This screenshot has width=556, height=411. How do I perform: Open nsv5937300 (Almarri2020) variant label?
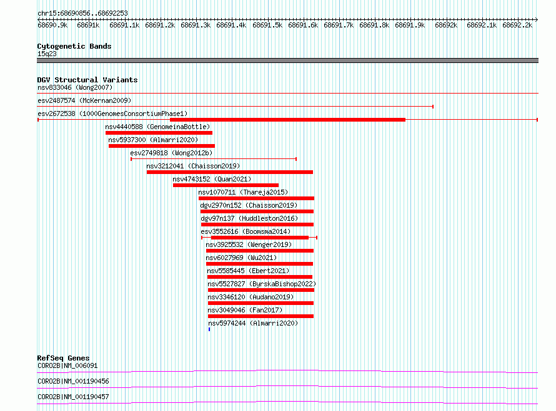pyautogui.click(x=153, y=140)
